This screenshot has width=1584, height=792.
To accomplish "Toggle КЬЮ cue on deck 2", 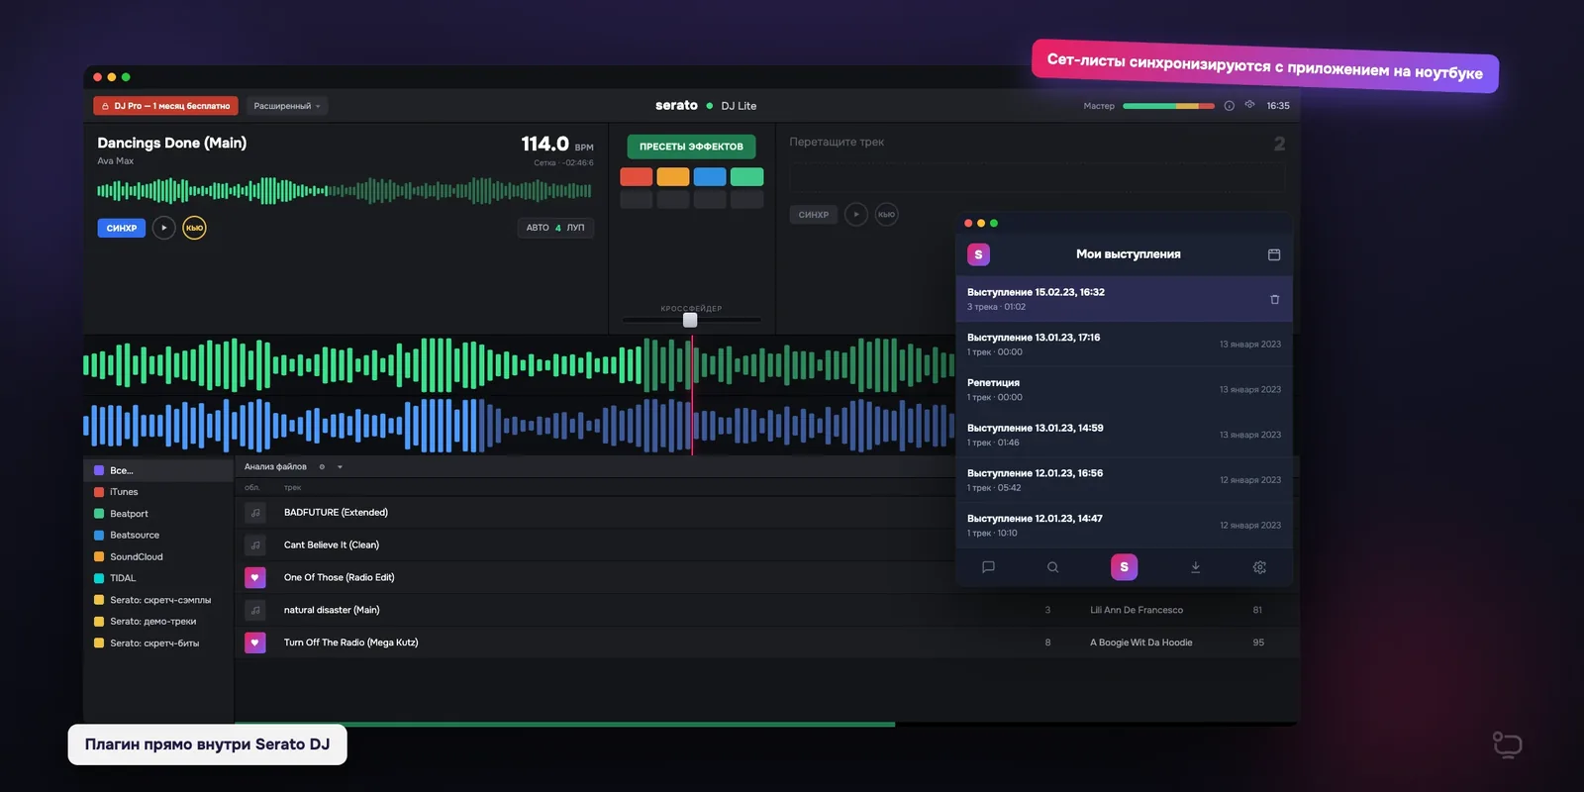I will point(886,215).
